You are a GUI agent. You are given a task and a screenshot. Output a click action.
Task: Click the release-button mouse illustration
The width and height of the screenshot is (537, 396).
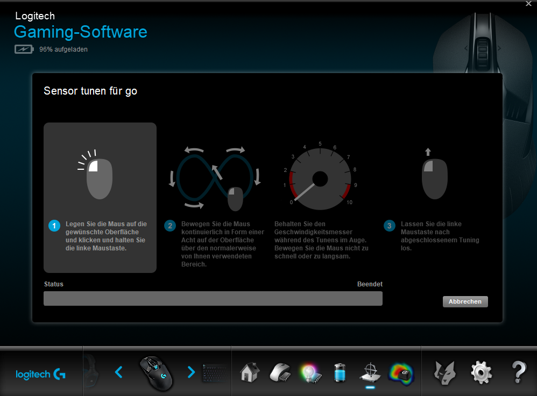click(x=434, y=174)
